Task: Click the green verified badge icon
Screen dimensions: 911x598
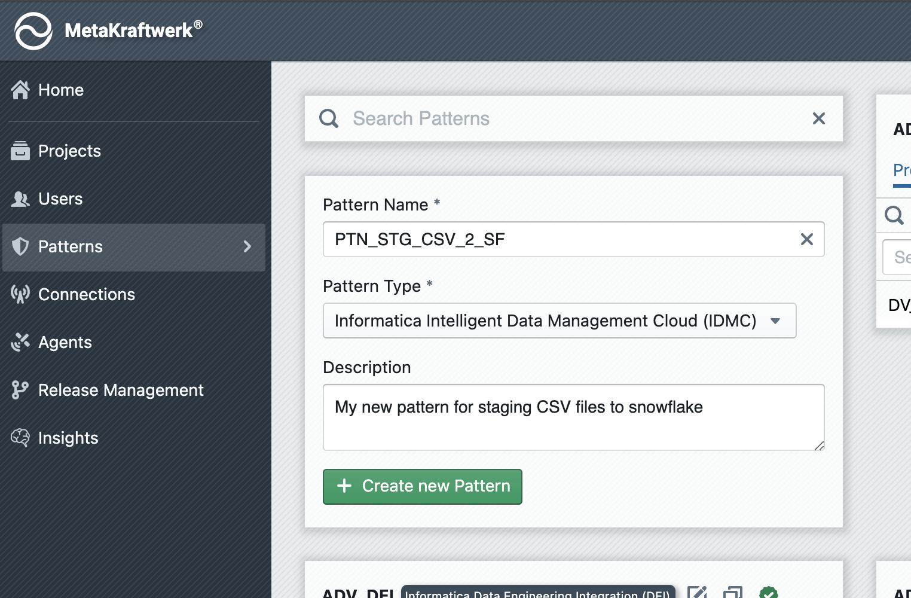Action: [768, 593]
